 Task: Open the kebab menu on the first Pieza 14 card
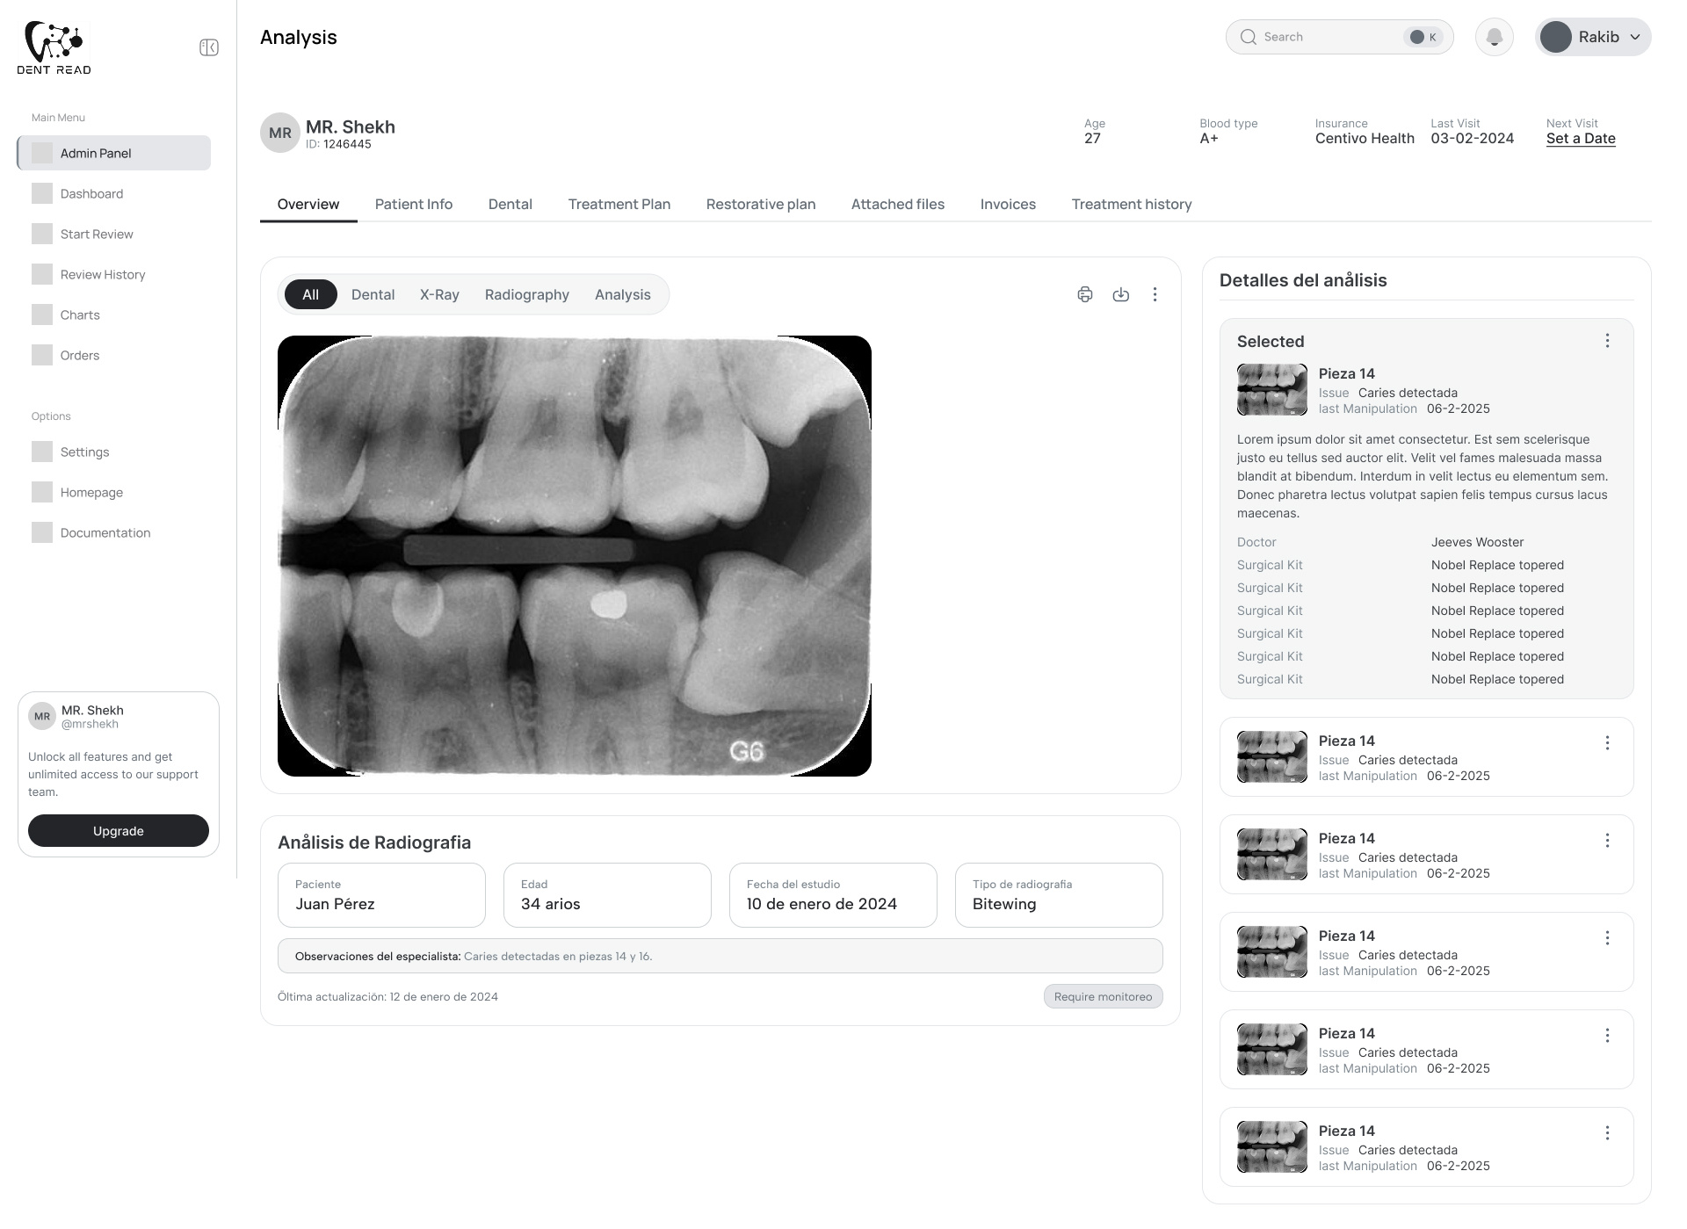click(x=1609, y=742)
